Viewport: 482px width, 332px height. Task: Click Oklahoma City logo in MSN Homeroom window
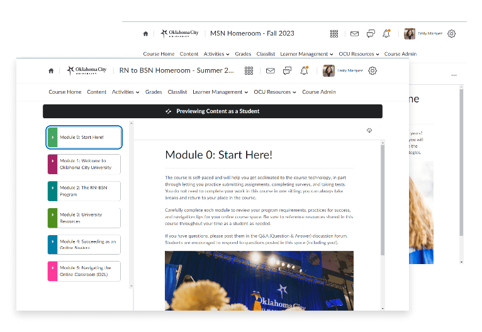click(x=180, y=33)
